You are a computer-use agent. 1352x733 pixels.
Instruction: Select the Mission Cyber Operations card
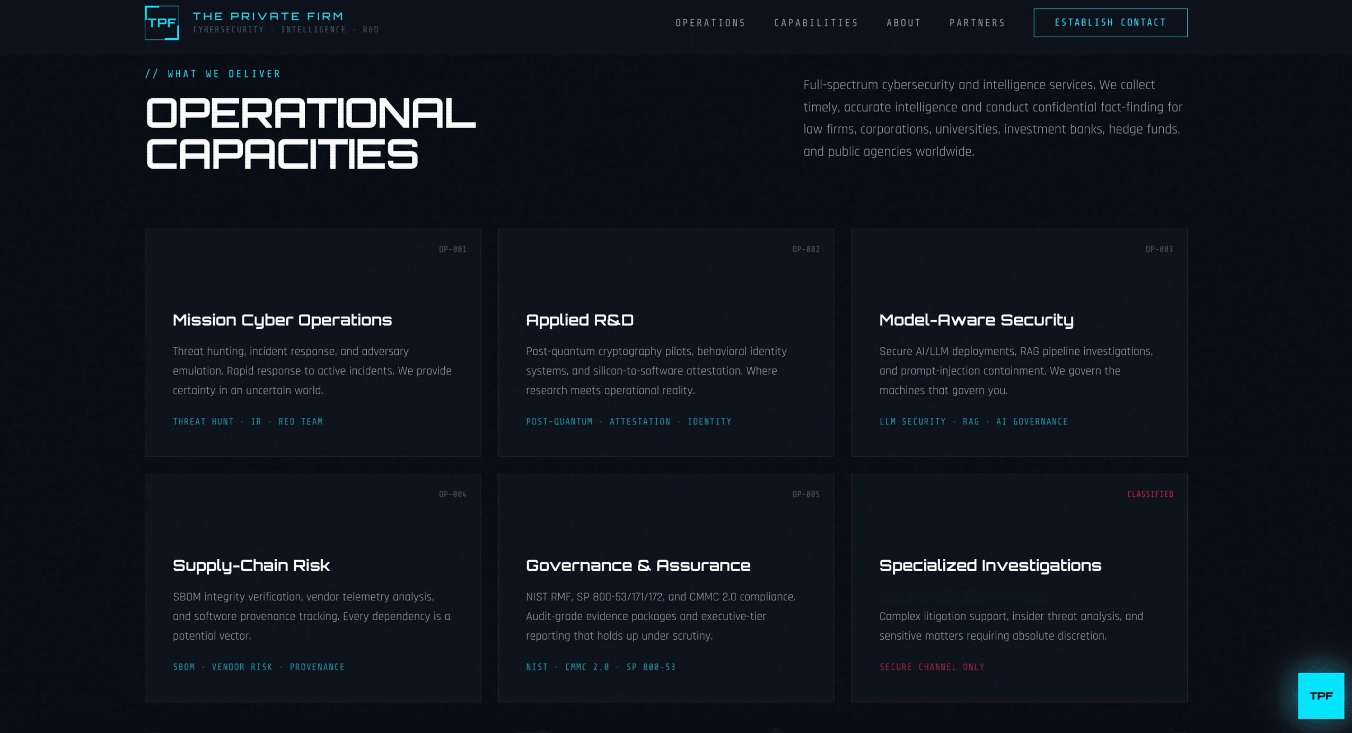coord(282,320)
